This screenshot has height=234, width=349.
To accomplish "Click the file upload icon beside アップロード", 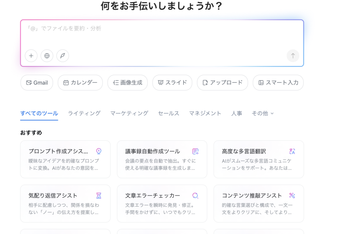I will pyautogui.click(x=205, y=83).
